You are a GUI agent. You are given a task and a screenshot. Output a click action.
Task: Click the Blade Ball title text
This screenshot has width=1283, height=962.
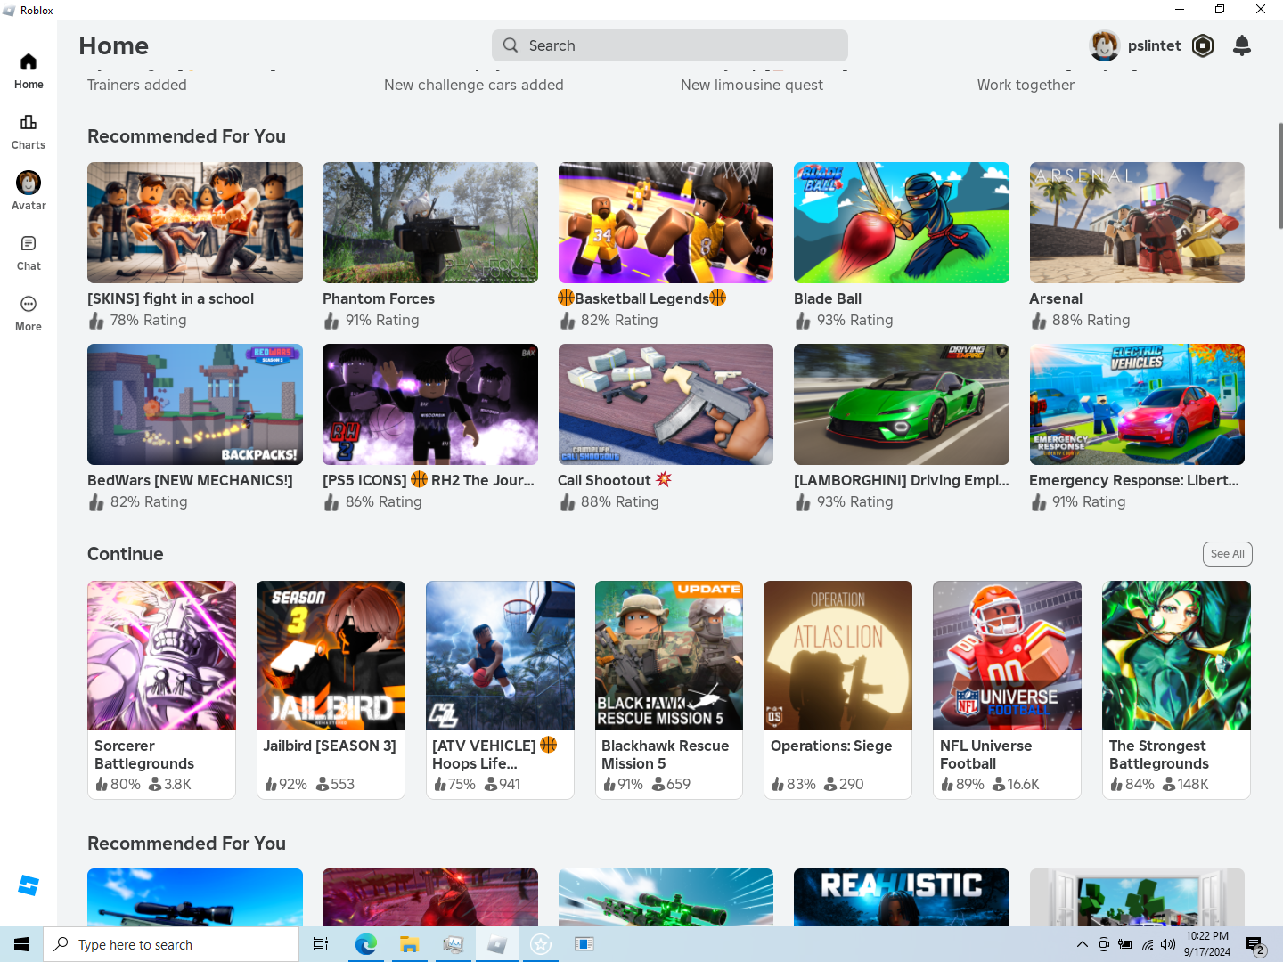(x=828, y=298)
